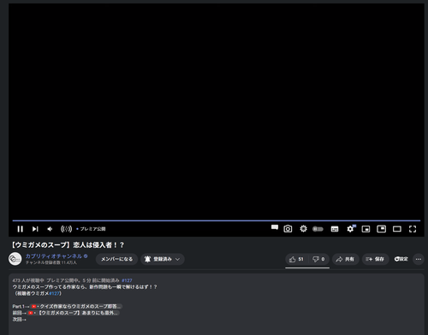Screen dimensions: 428x335
Task: Open Part.1 クイズ作家ならウミガメのスープ video link
Action: point(76,306)
